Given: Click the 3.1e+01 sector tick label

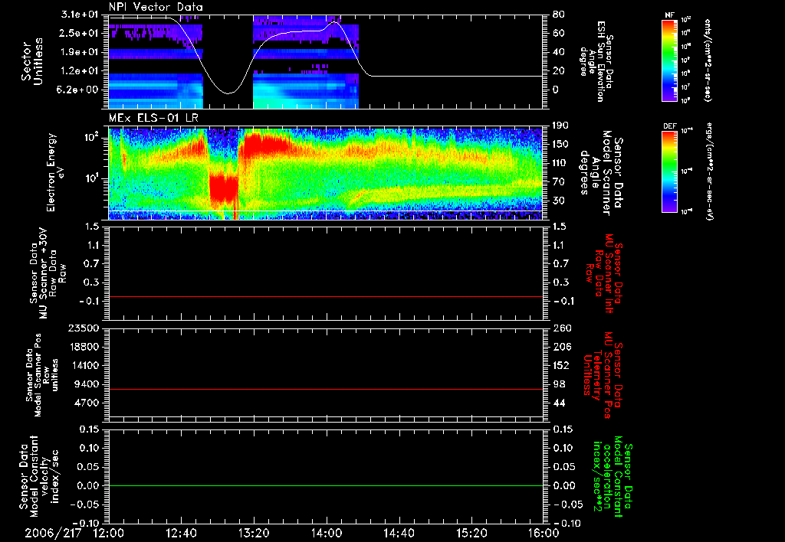Looking at the screenshot, I should coord(80,15).
